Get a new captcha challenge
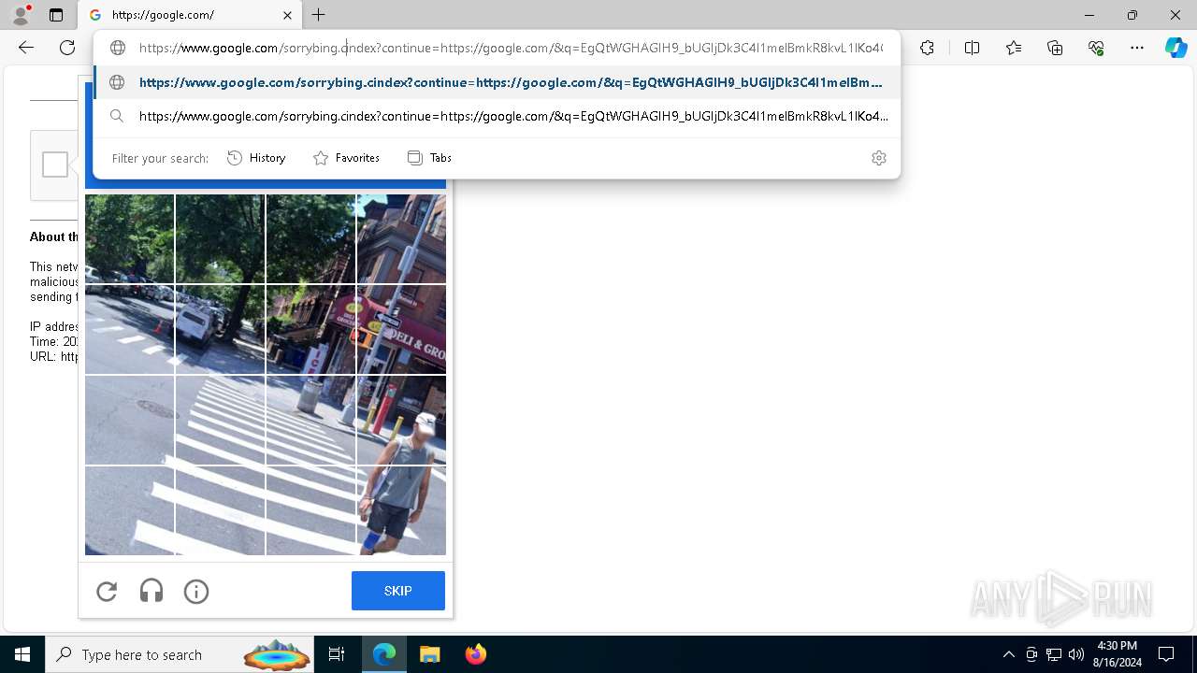Screen dimensions: 1197x673 point(107,591)
